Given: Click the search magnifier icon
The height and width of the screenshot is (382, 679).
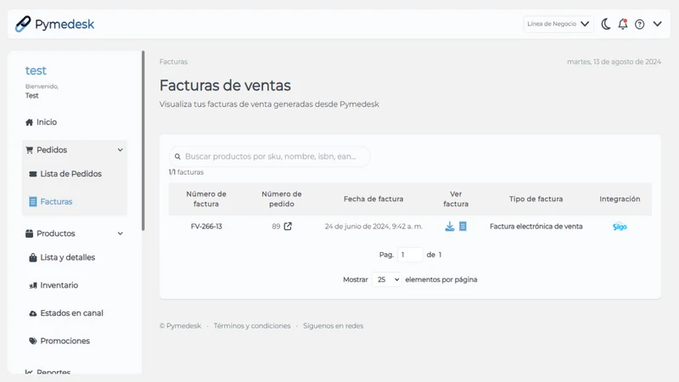Looking at the screenshot, I should tap(177, 157).
